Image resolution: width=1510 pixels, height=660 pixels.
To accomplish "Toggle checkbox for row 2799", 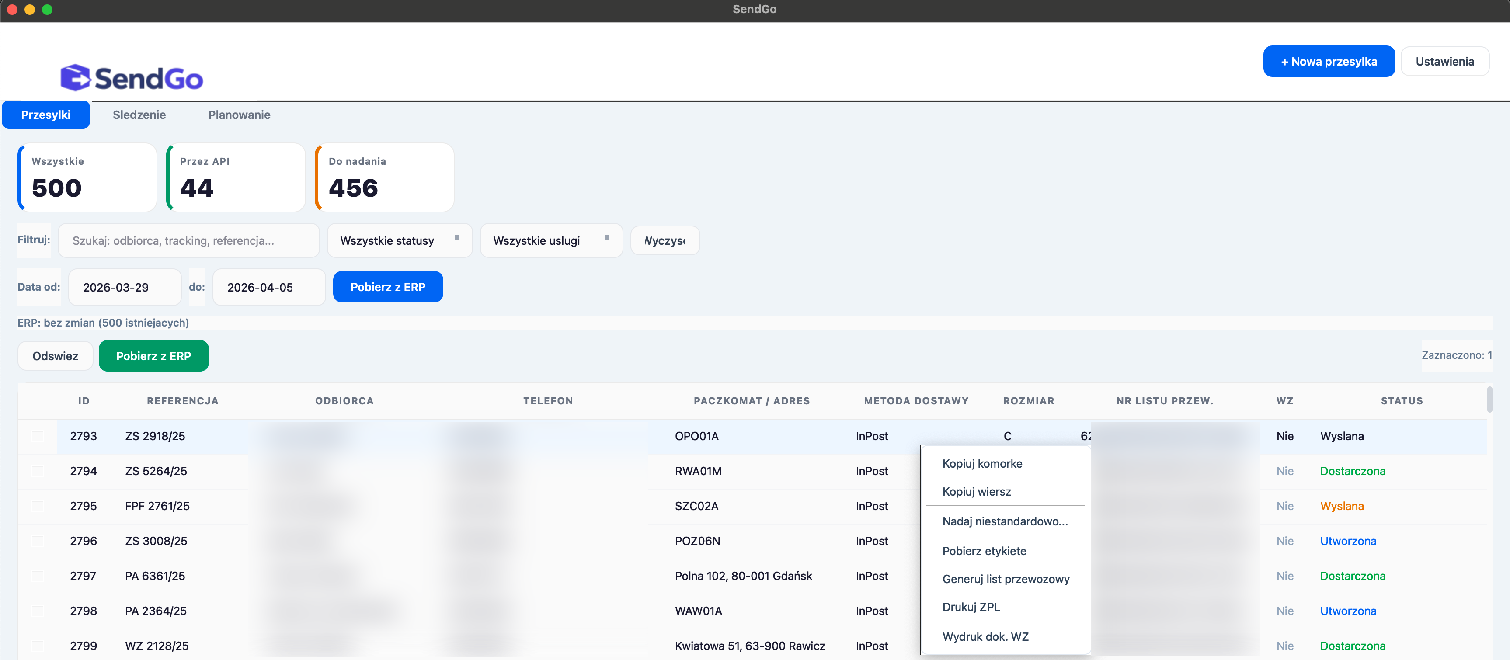I will pyautogui.click(x=38, y=646).
